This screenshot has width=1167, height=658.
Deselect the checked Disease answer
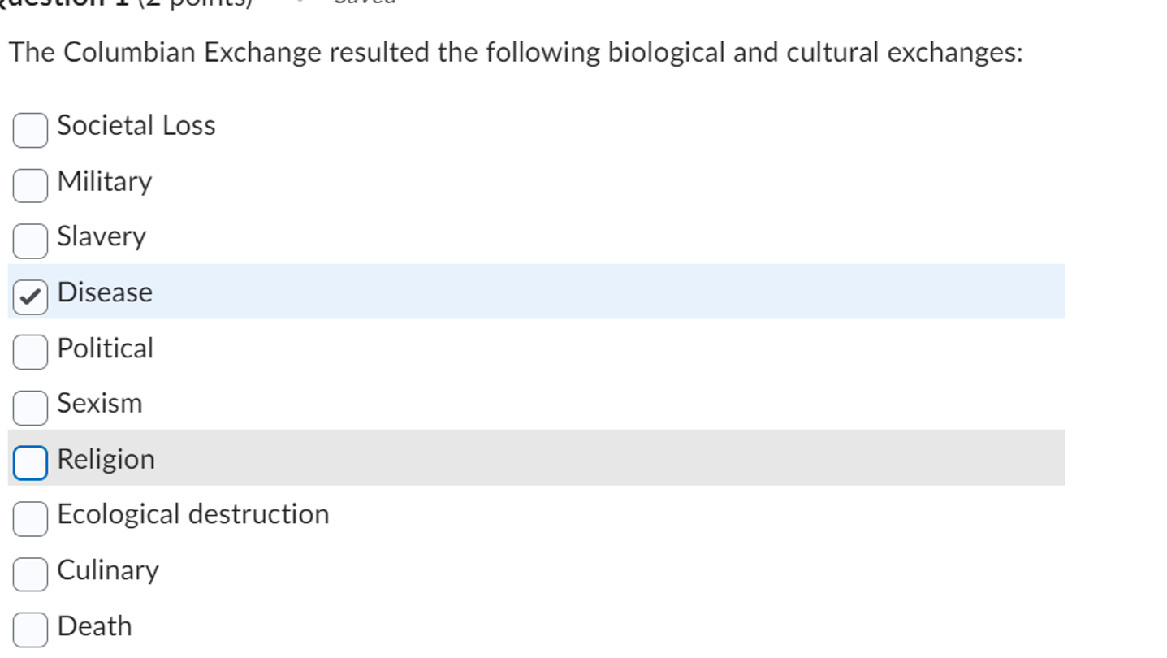click(x=29, y=297)
